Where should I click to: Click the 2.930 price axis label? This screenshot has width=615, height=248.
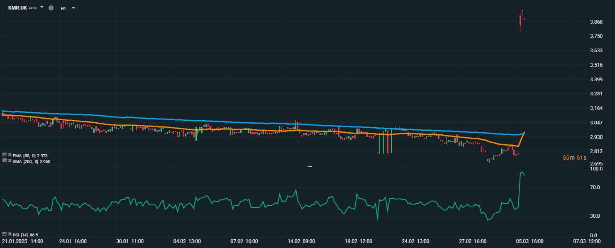coord(595,137)
